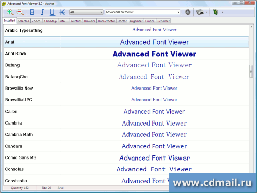
Task: Open the Browser tab
Action: pyautogui.click(x=89, y=21)
